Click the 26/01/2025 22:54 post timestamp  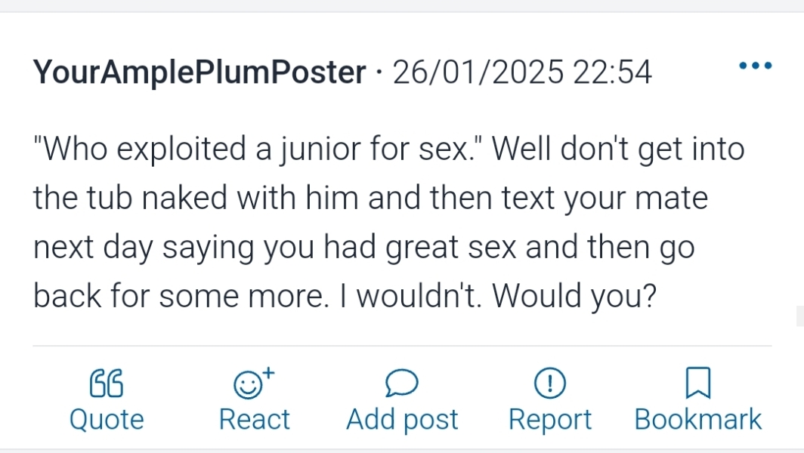pos(521,73)
